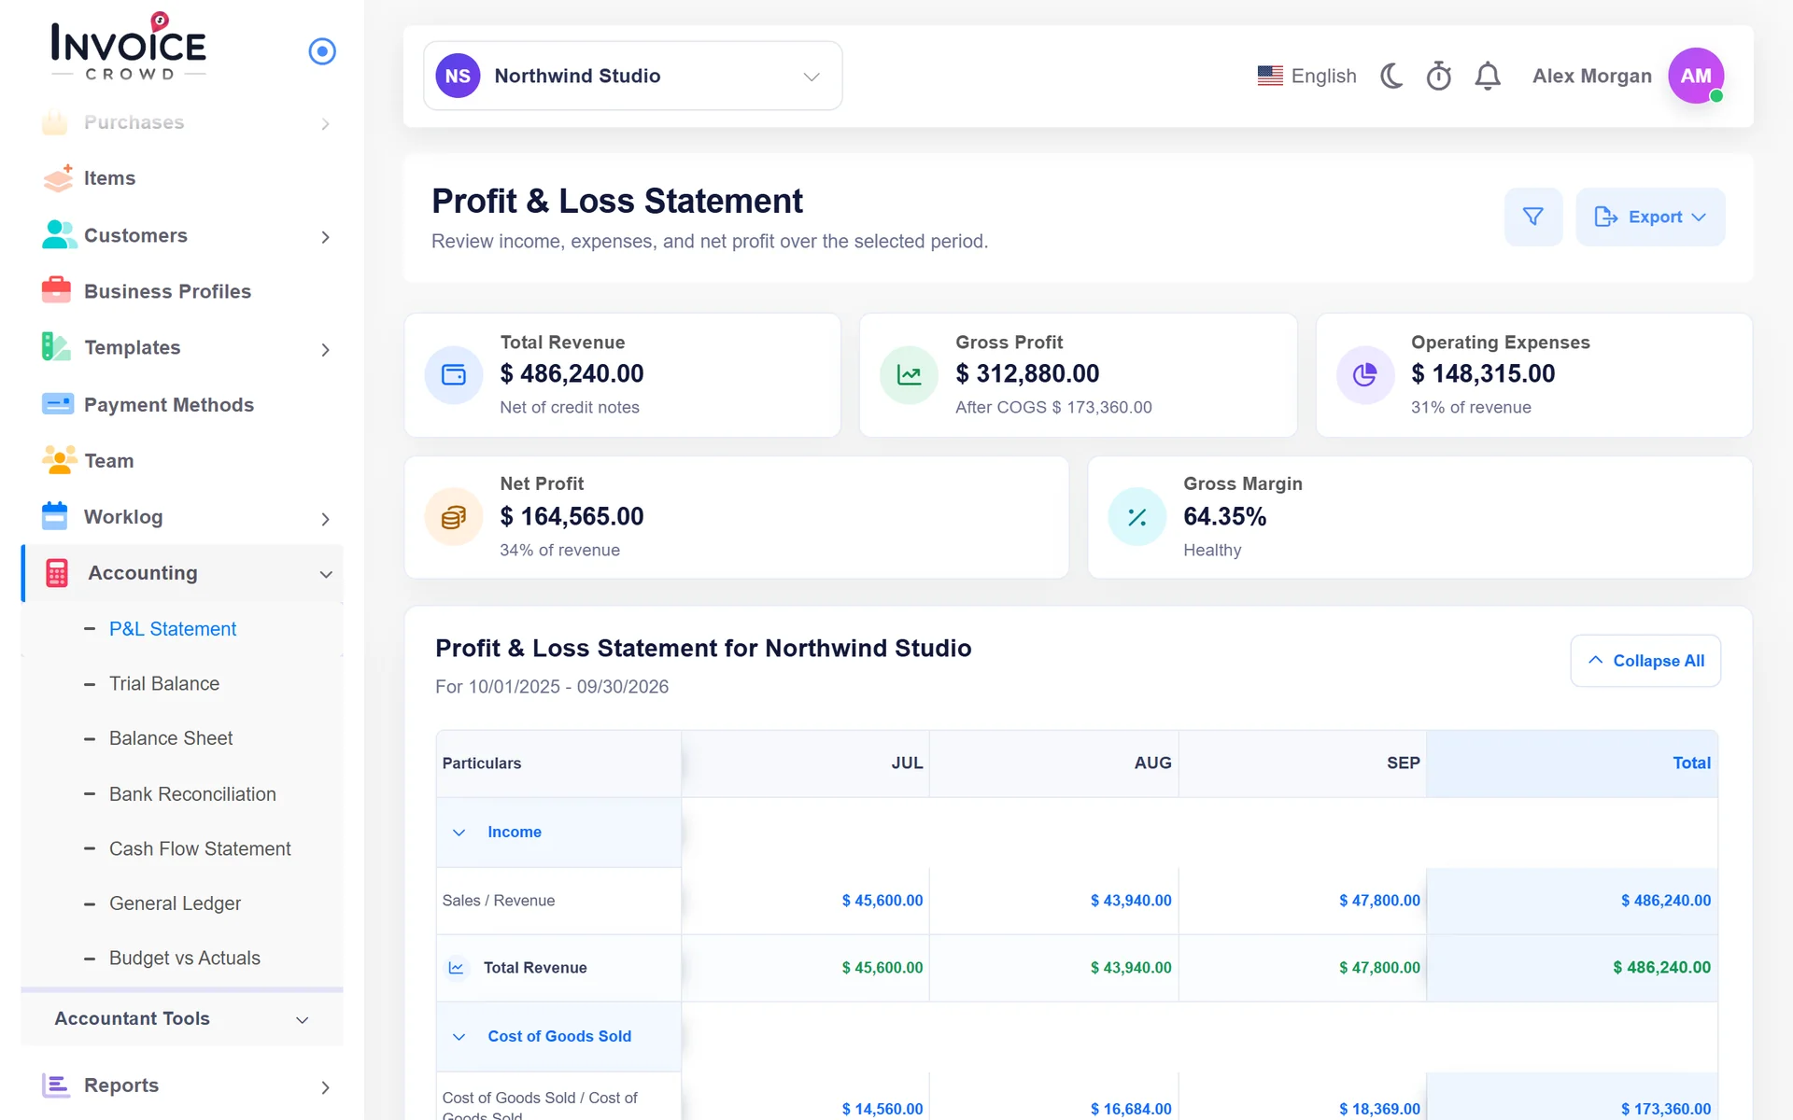Open General Ledger link
The image size is (1793, 1120).
pos(175,903)
